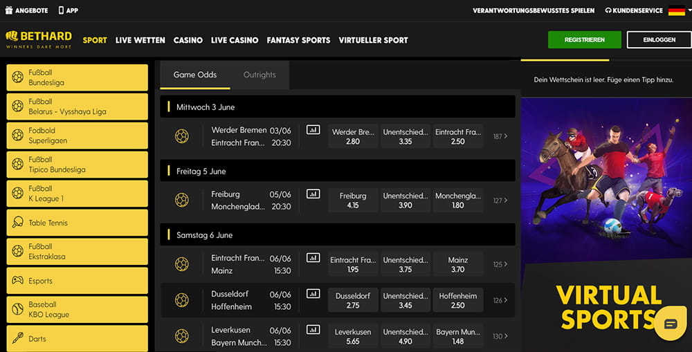Click table tennis paddle icon
Screen dimensions: 692x352
pos(18,222)
